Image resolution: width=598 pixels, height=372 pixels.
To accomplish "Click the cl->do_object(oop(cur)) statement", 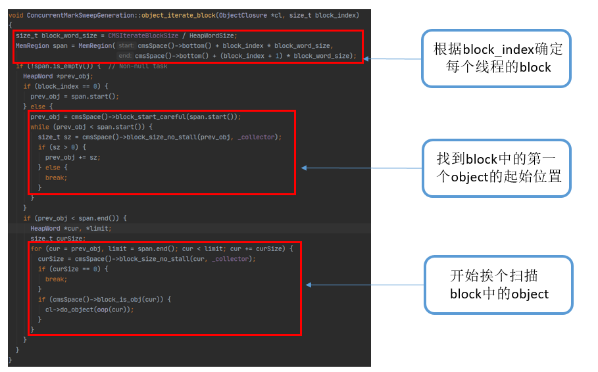I will tap(89, 310).
